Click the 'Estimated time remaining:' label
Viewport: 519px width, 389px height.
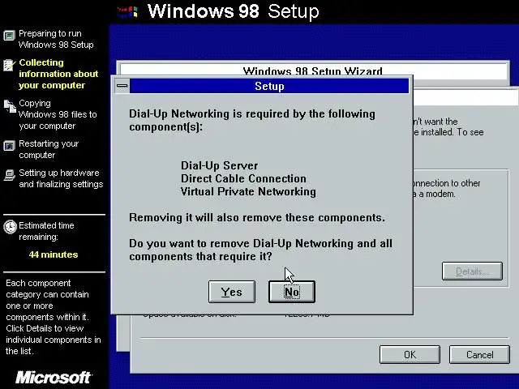point(46,231)
